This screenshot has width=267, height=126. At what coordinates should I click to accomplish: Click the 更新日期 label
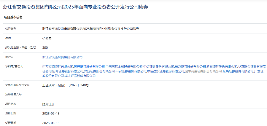11,113
